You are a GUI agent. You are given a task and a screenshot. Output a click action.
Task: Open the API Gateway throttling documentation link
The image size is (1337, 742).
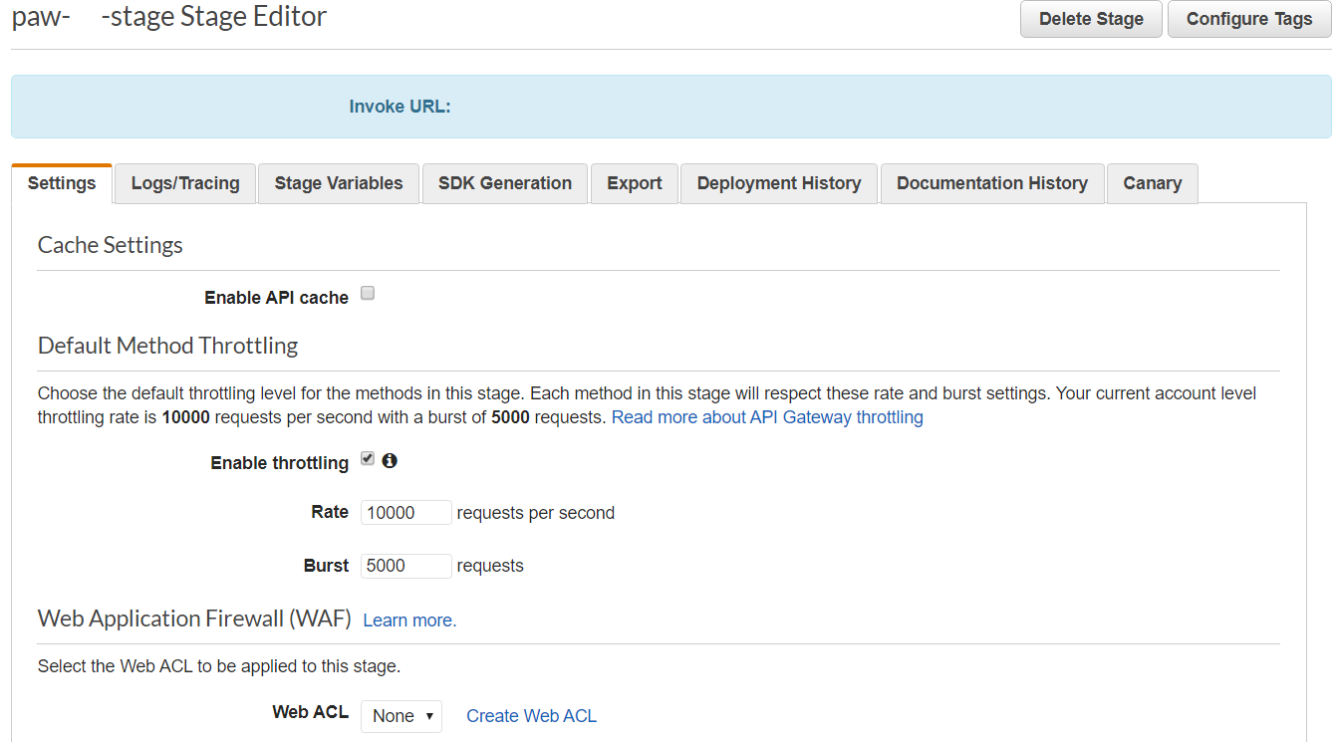767,417
